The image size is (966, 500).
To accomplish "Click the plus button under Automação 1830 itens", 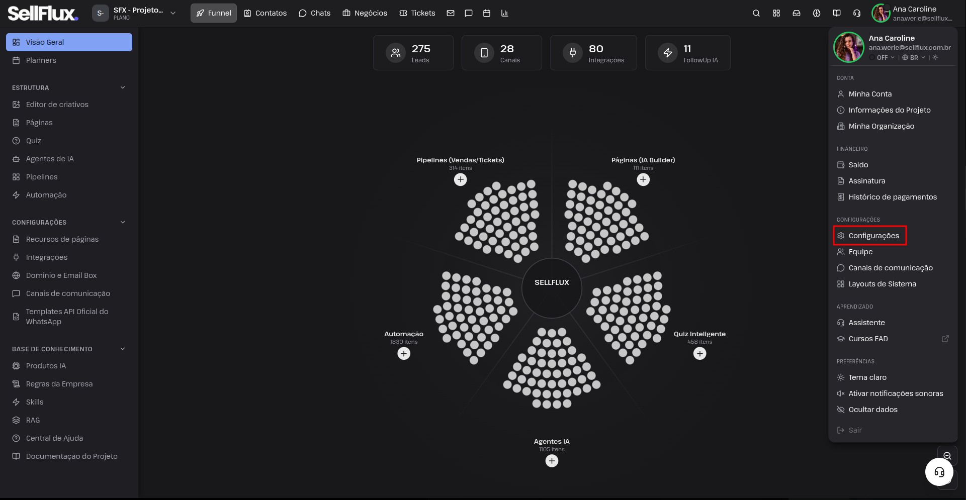I will (x=404, y=353).
